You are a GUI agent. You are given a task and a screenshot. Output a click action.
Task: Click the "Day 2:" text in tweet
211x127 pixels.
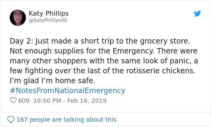click(x=20, y=41)
